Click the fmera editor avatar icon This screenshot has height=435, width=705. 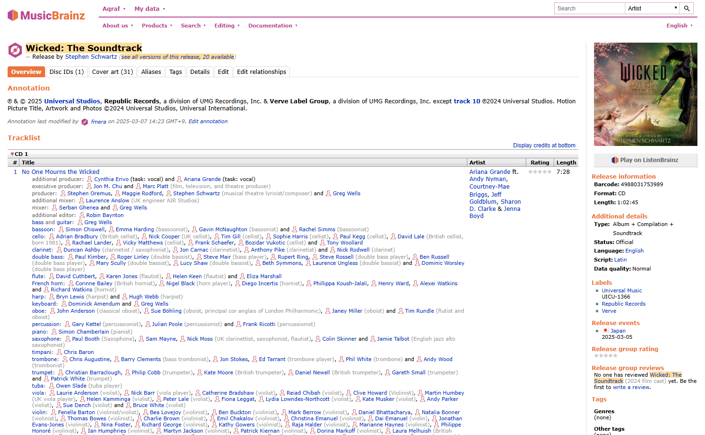click(x=84, y=122)
